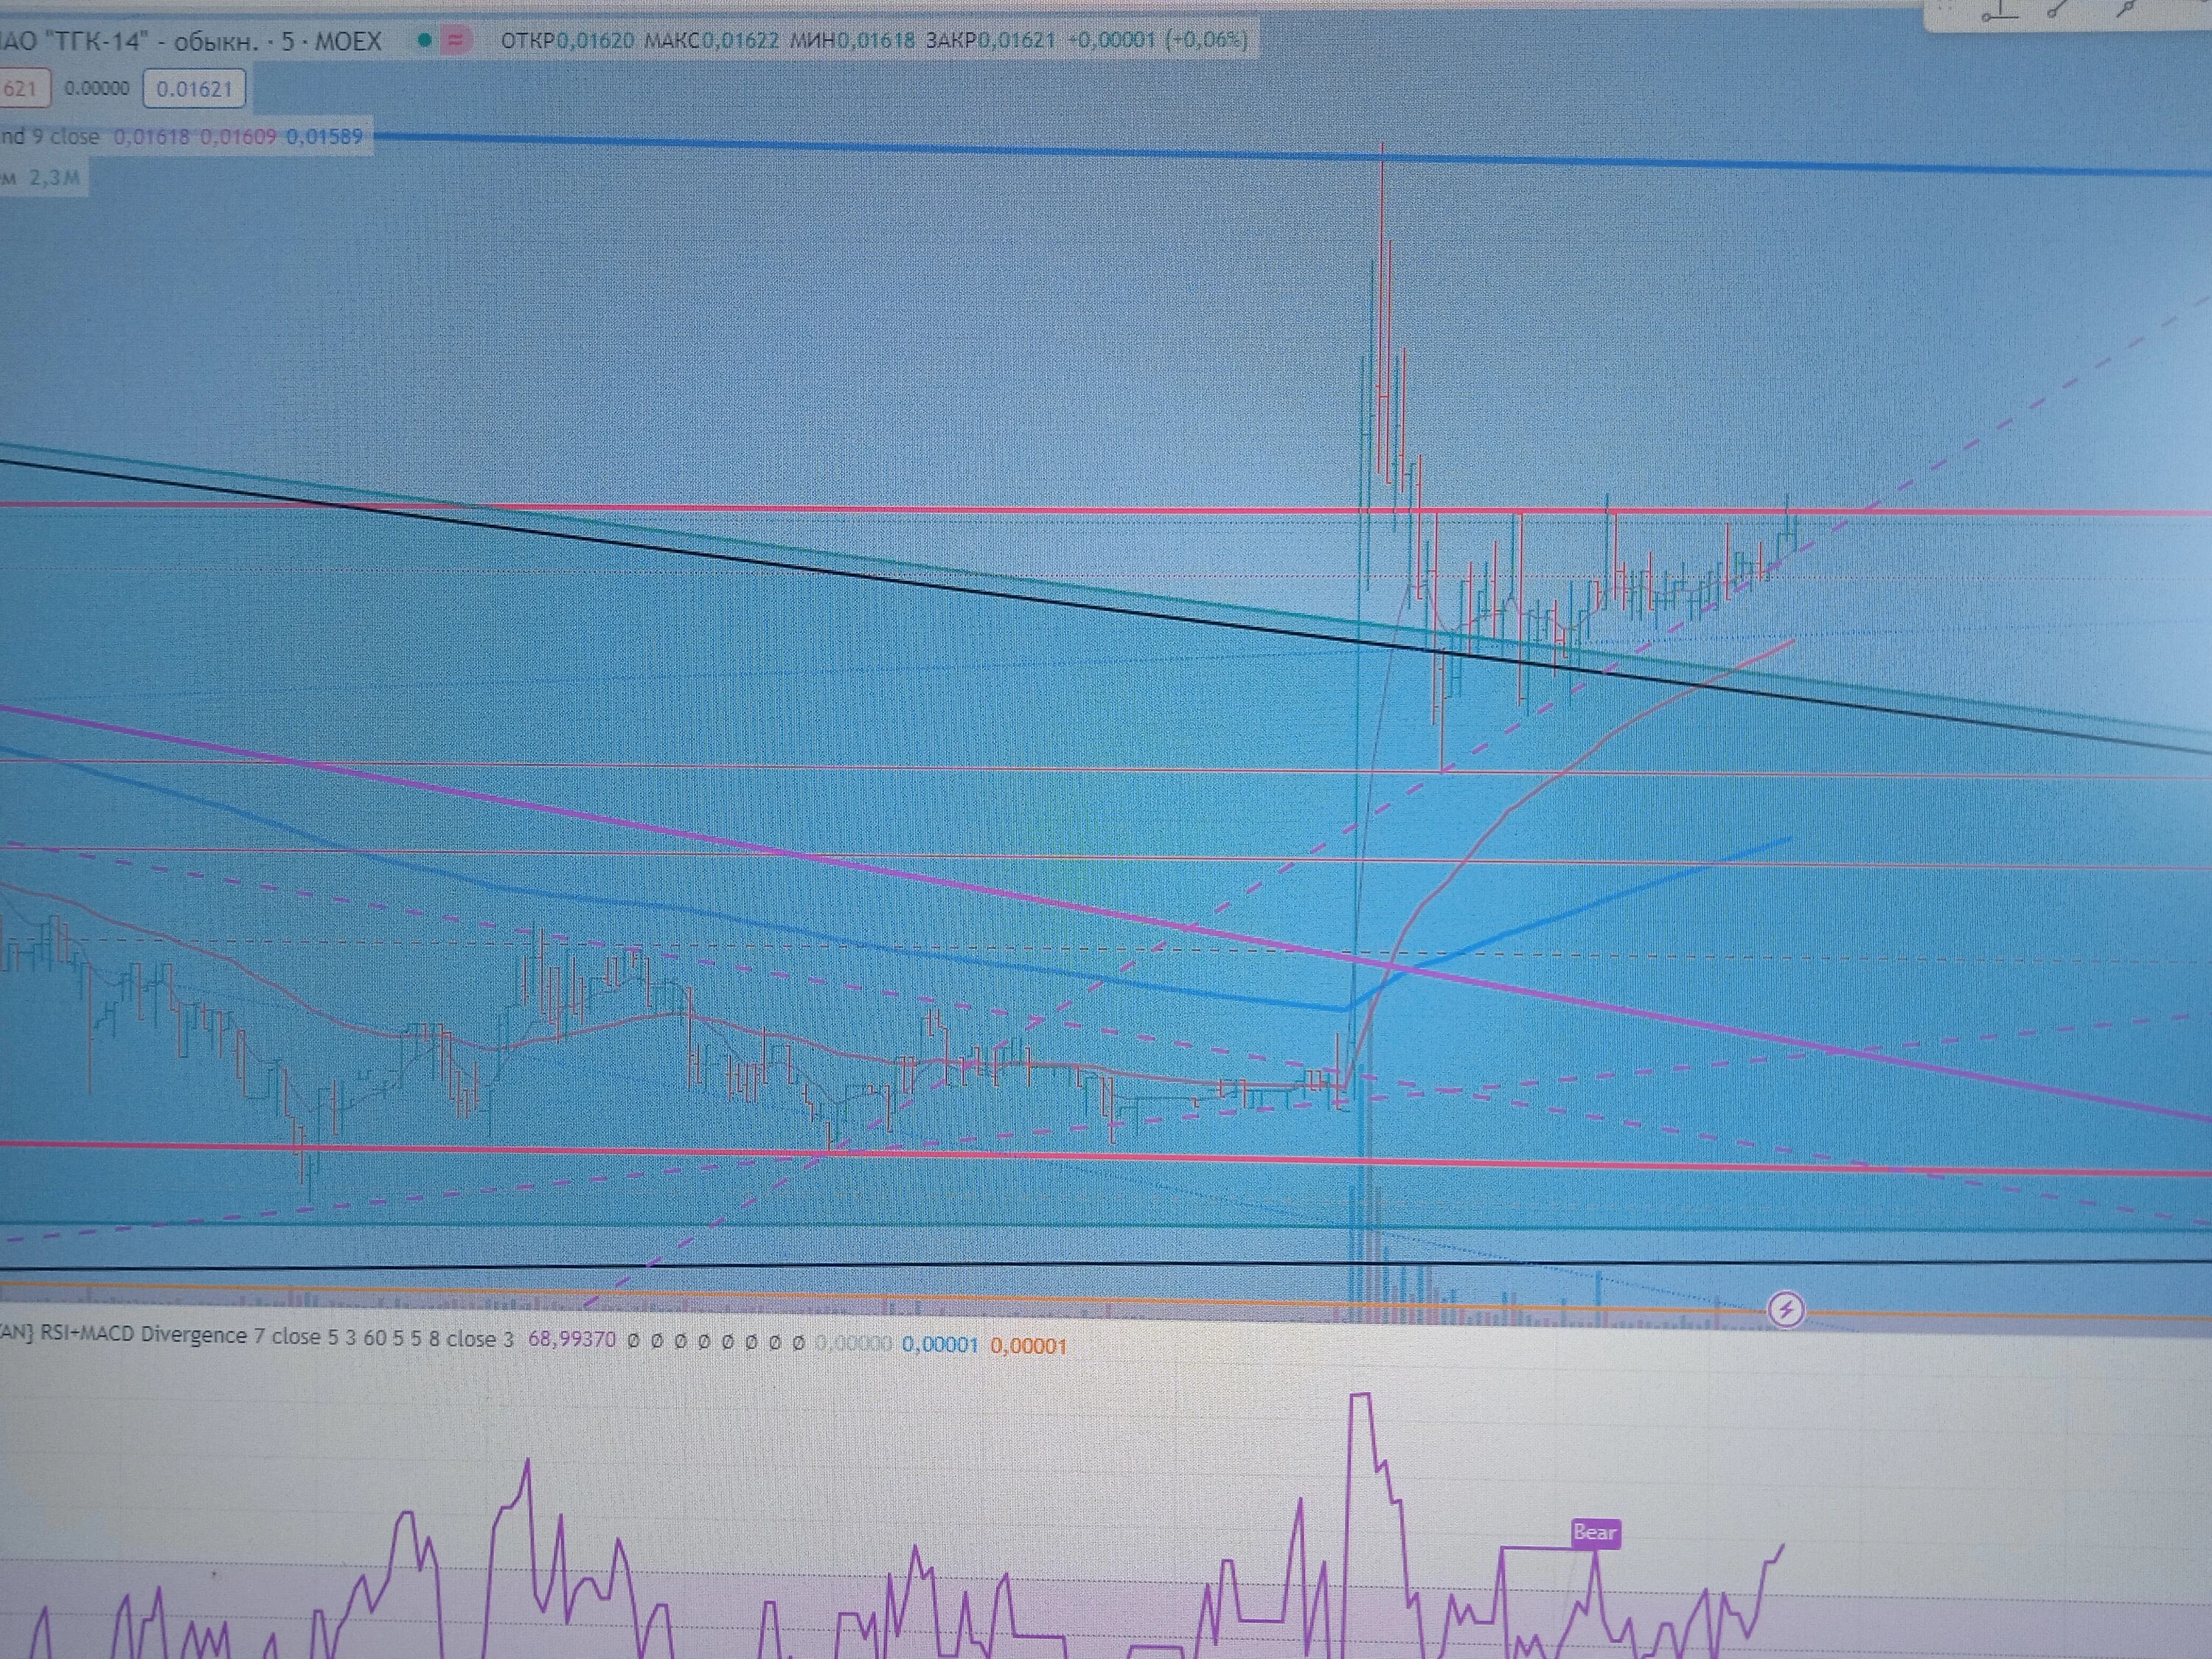Click the buy price button 0.01621

click(x=194, y=89)
